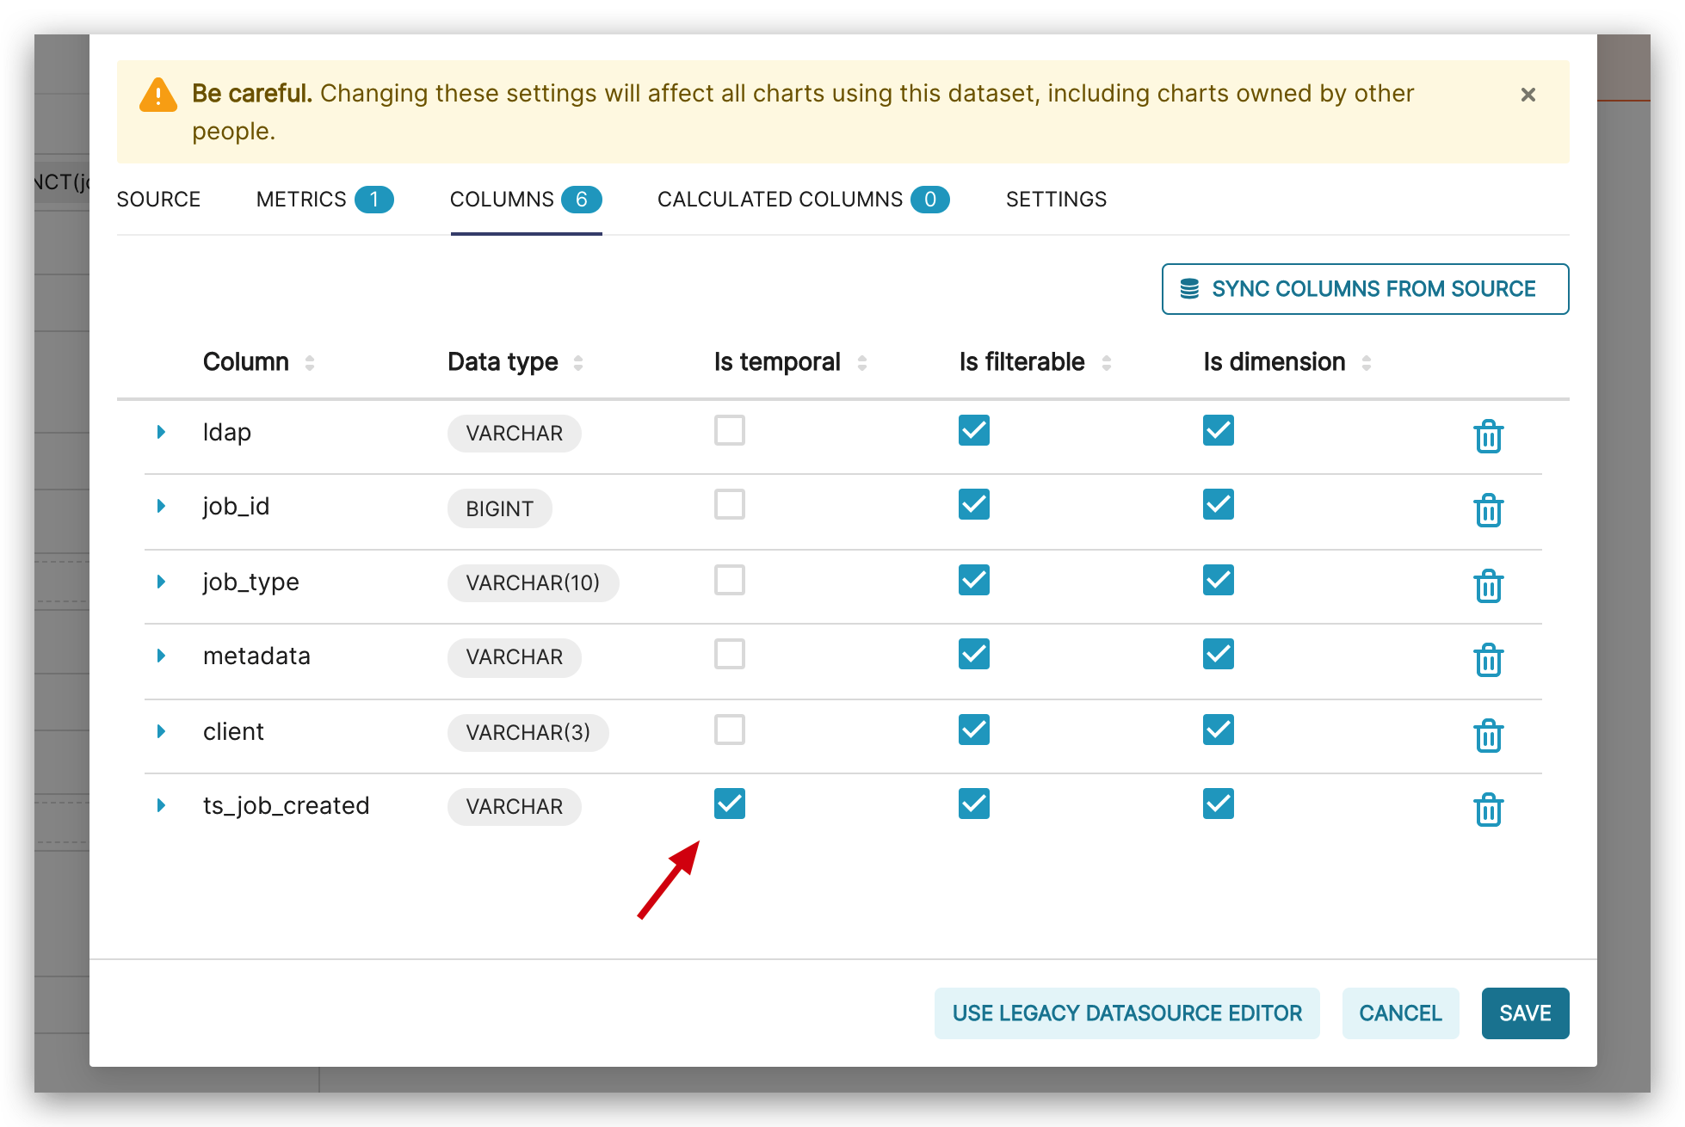Click Sync Columns From Source

coord(1365,289)
